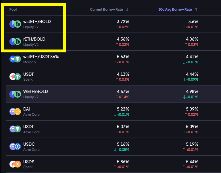Click the 4.44% 30d average rate

(192, 74)
